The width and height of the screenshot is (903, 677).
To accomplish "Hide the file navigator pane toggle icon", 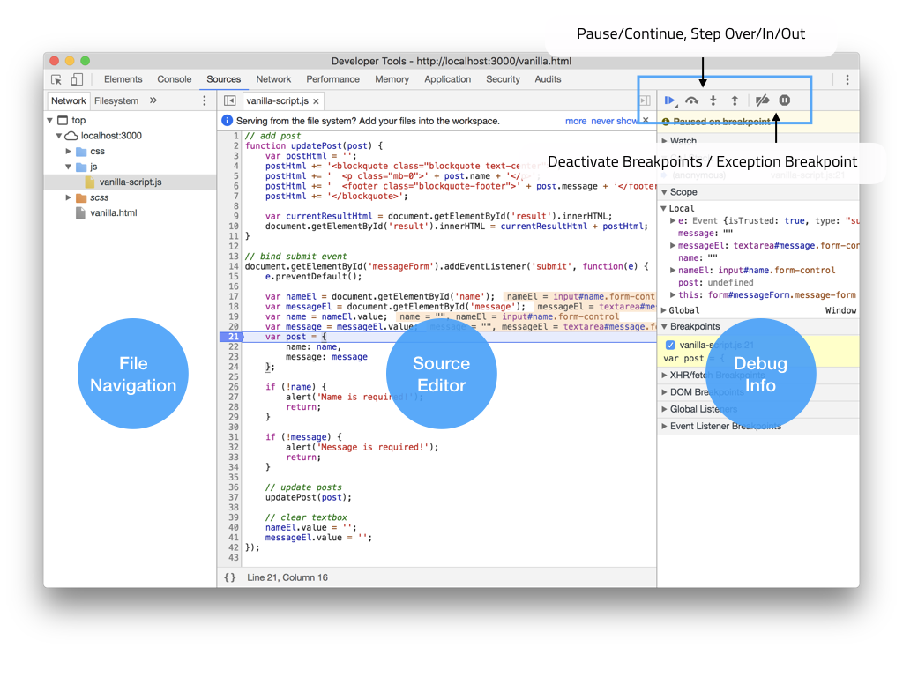I will tap(230, 100).
